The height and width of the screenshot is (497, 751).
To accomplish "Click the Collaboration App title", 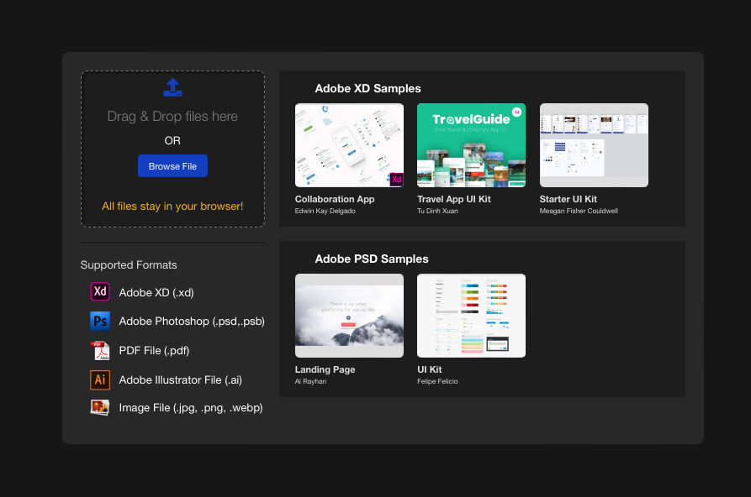I will pos(335,199).
